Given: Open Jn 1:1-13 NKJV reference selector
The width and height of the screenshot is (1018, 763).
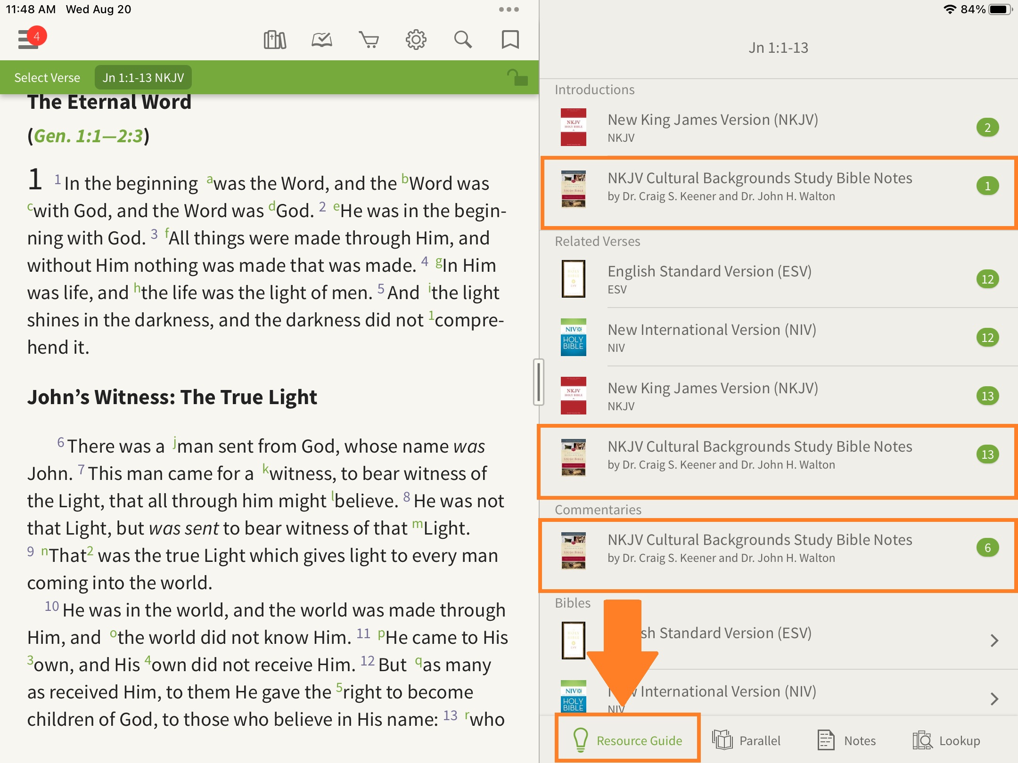Looking at the screenshot, I should [143, 78].
